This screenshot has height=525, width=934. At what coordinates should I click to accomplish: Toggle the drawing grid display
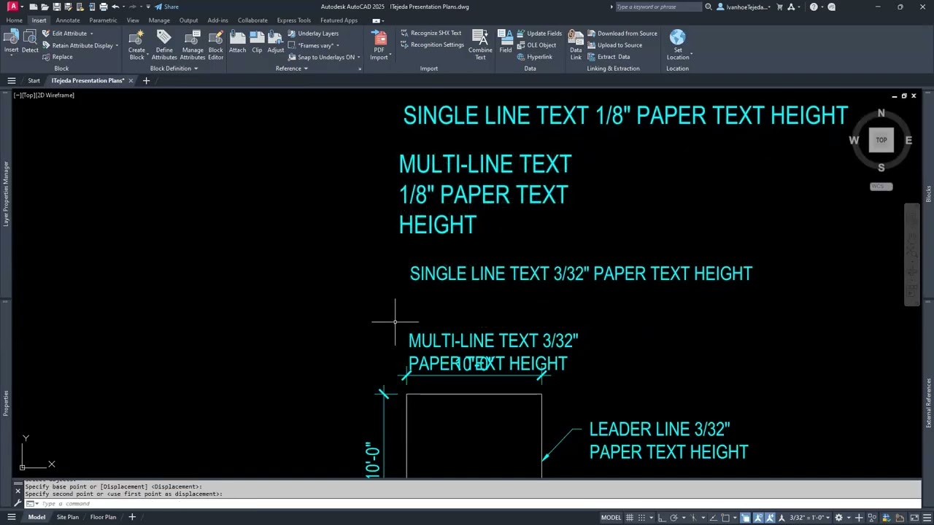pos(630,518)
